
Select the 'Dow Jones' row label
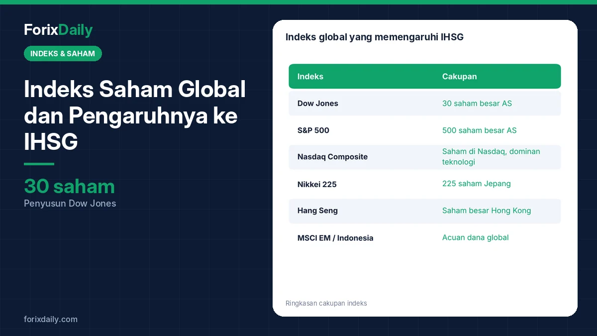tap(318, 104)
